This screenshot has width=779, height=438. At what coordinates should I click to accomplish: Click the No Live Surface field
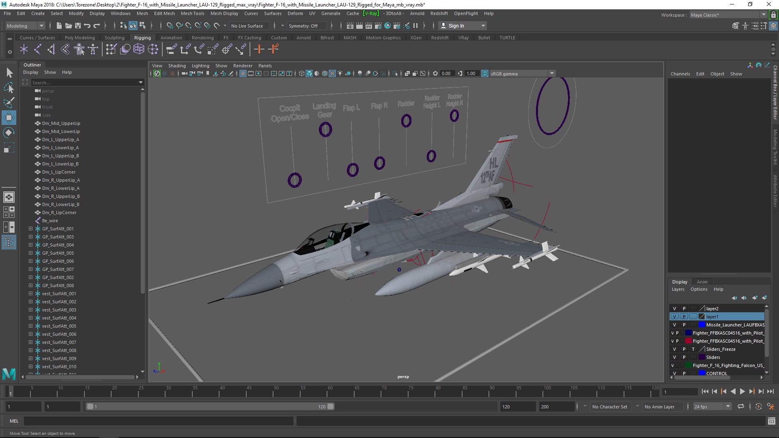pyautogui.click(x=249, y=26)
